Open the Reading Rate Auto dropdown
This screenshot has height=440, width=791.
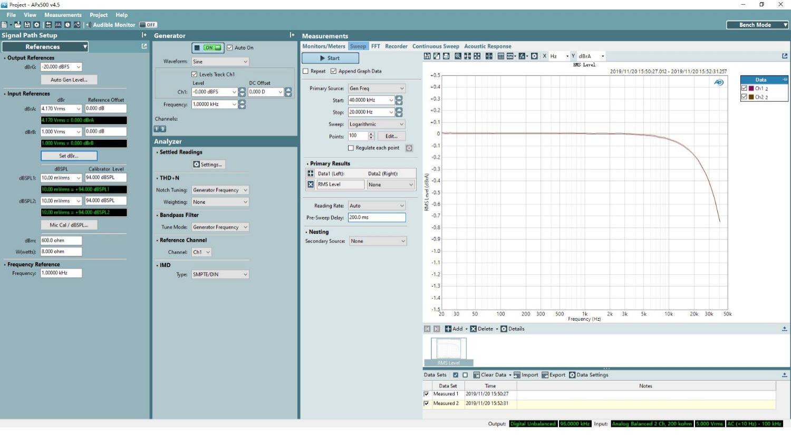[x=377, y=206]
